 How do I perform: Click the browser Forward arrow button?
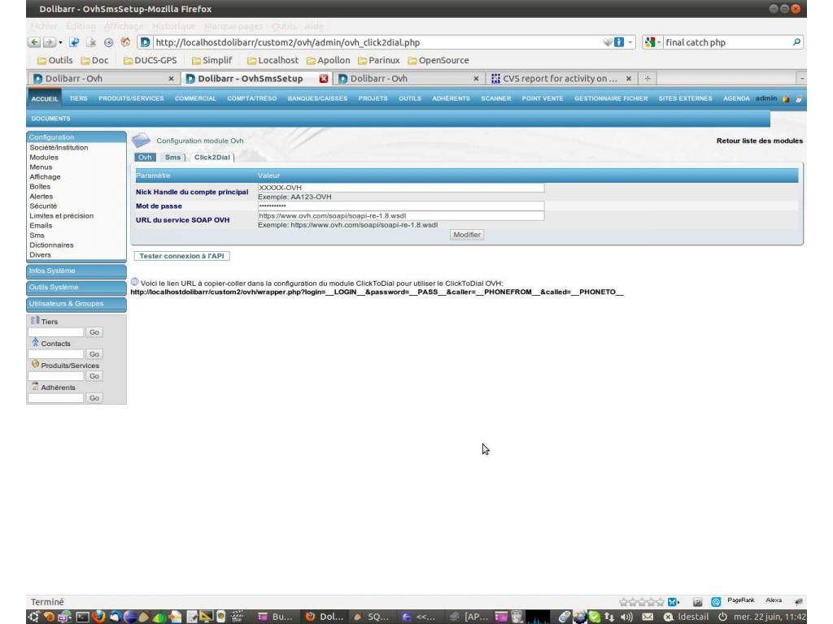click(49, 42)
